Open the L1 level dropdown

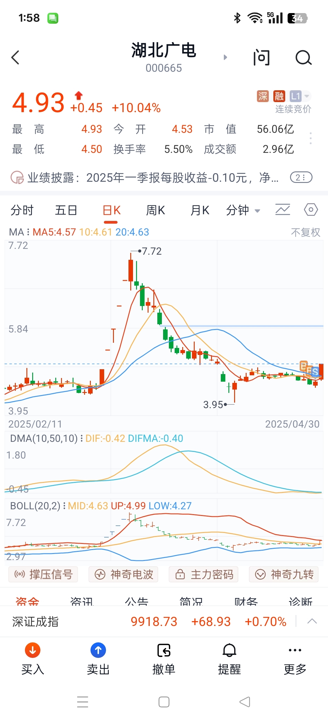(300, 96)
